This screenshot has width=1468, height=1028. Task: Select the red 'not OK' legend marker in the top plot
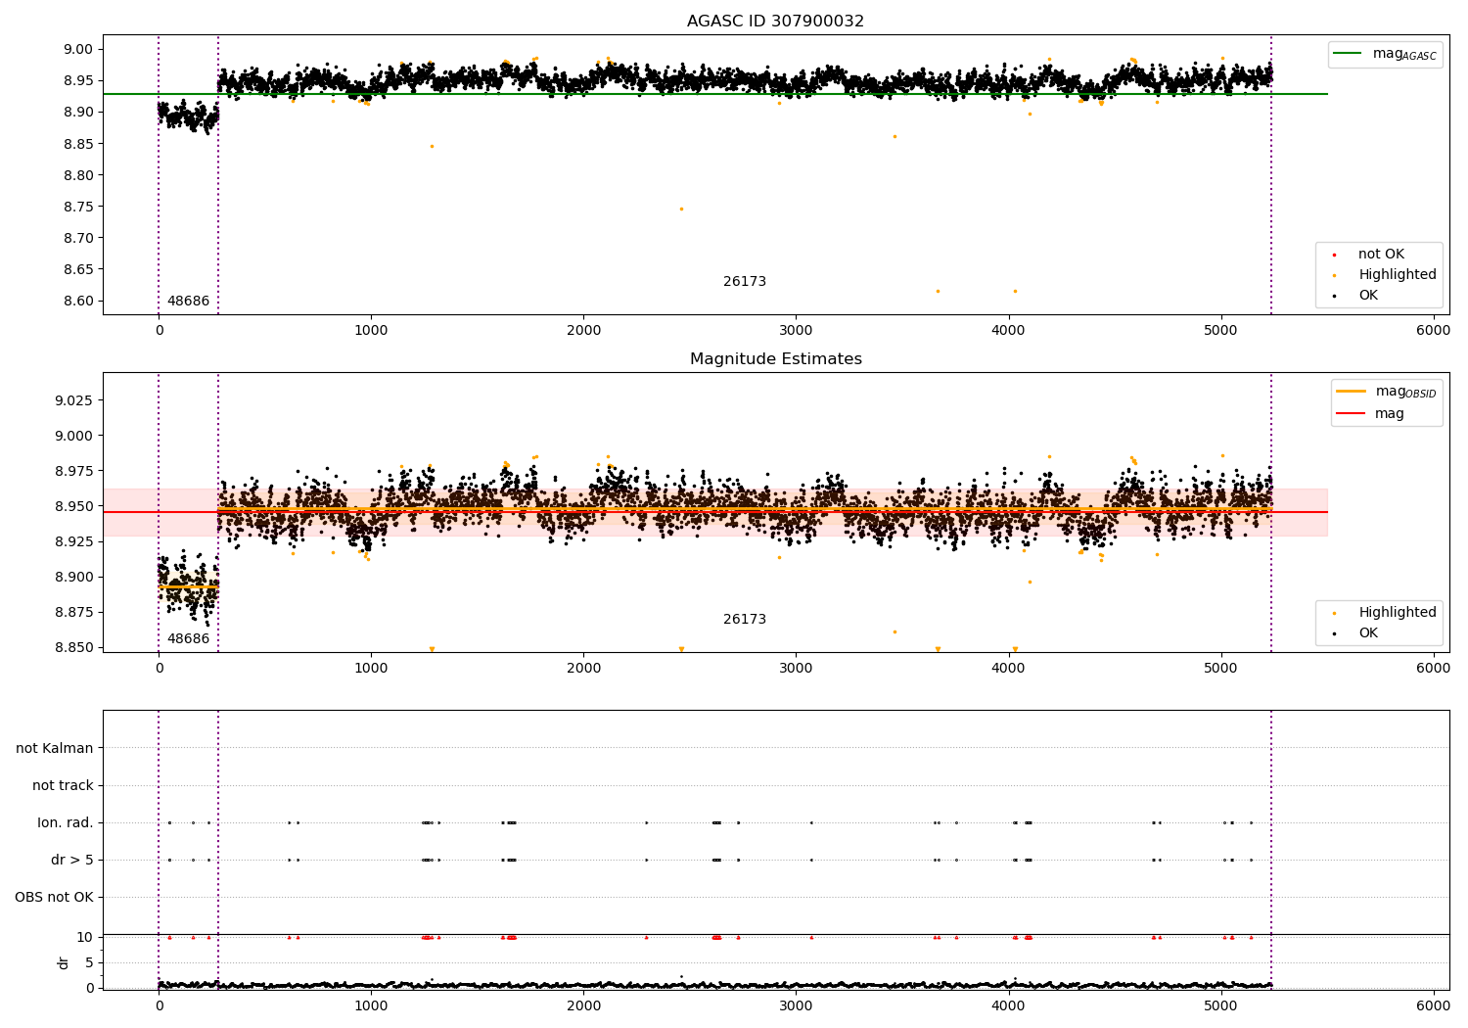point(1334,255)
